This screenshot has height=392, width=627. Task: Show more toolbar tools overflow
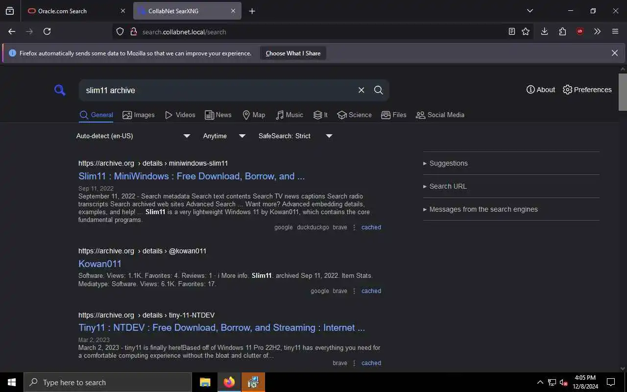tap(597, 31)
